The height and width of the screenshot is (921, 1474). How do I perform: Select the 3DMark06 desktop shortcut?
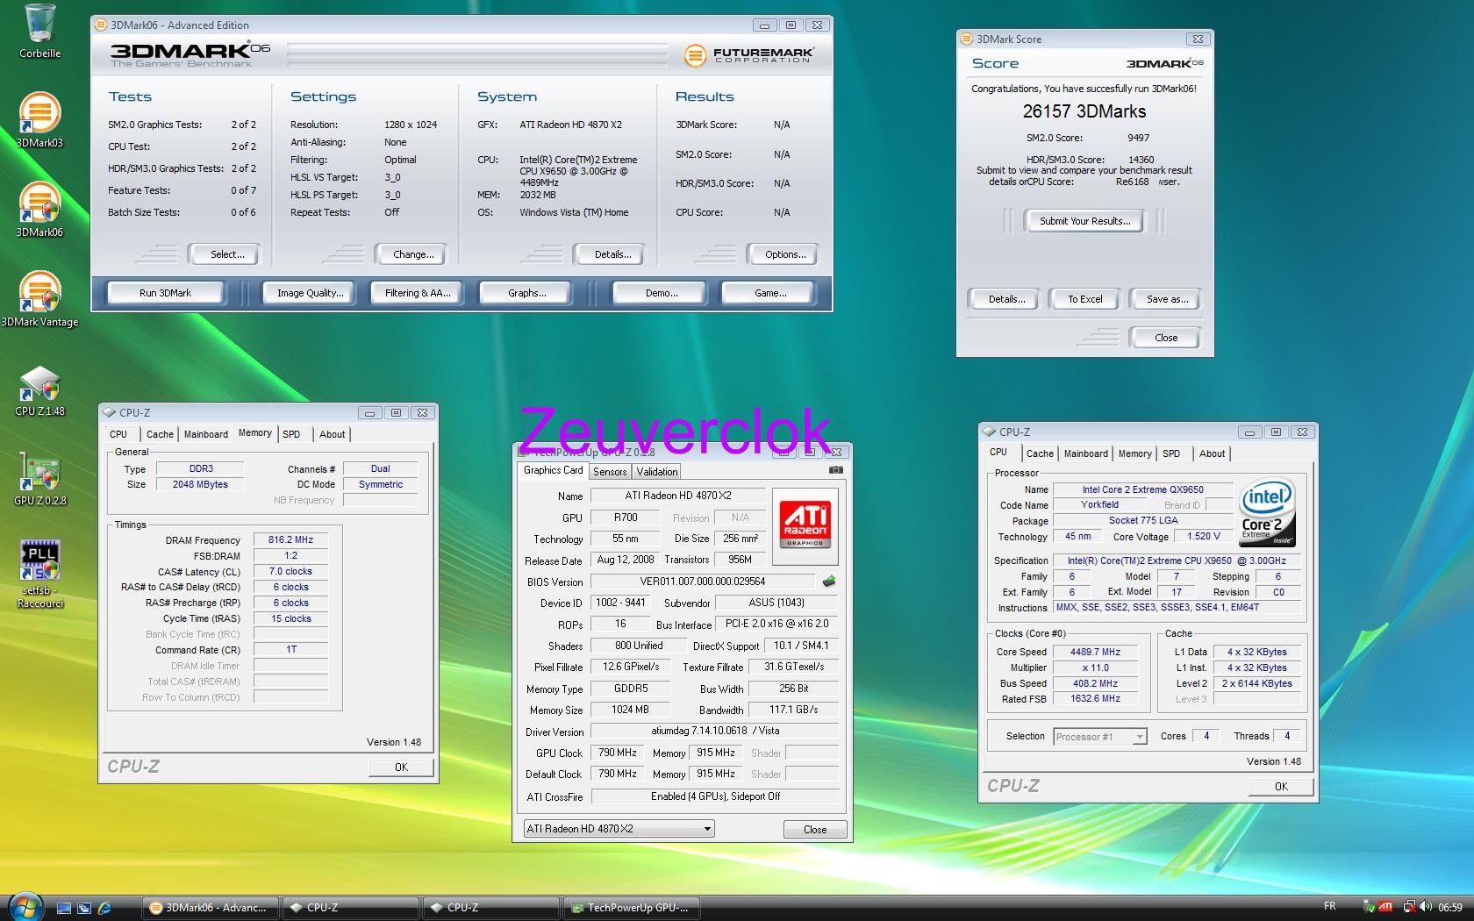[x=39, y=210]
